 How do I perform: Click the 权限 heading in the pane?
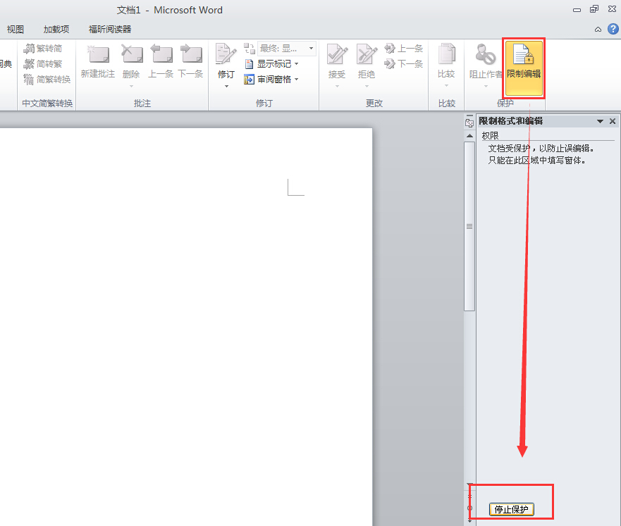[490, 136]
